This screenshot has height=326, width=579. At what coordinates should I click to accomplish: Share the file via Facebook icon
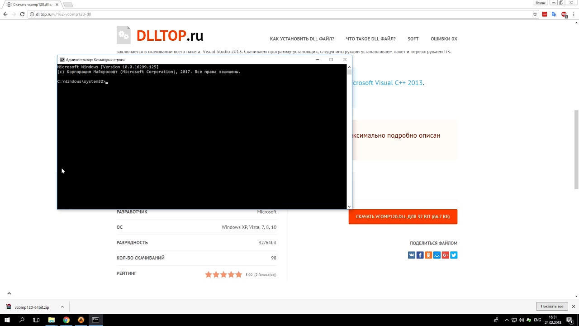tap(420, 255)
